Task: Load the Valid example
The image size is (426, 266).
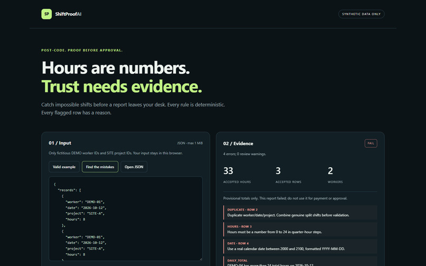Action: pyautogui.click(x=64, y=167)
